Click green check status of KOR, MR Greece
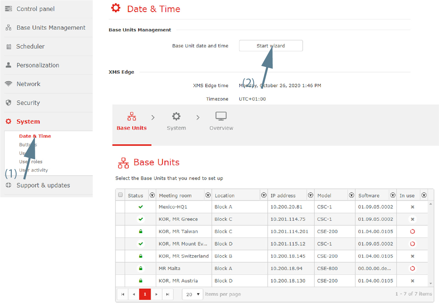439x307 pixels. 141,219
